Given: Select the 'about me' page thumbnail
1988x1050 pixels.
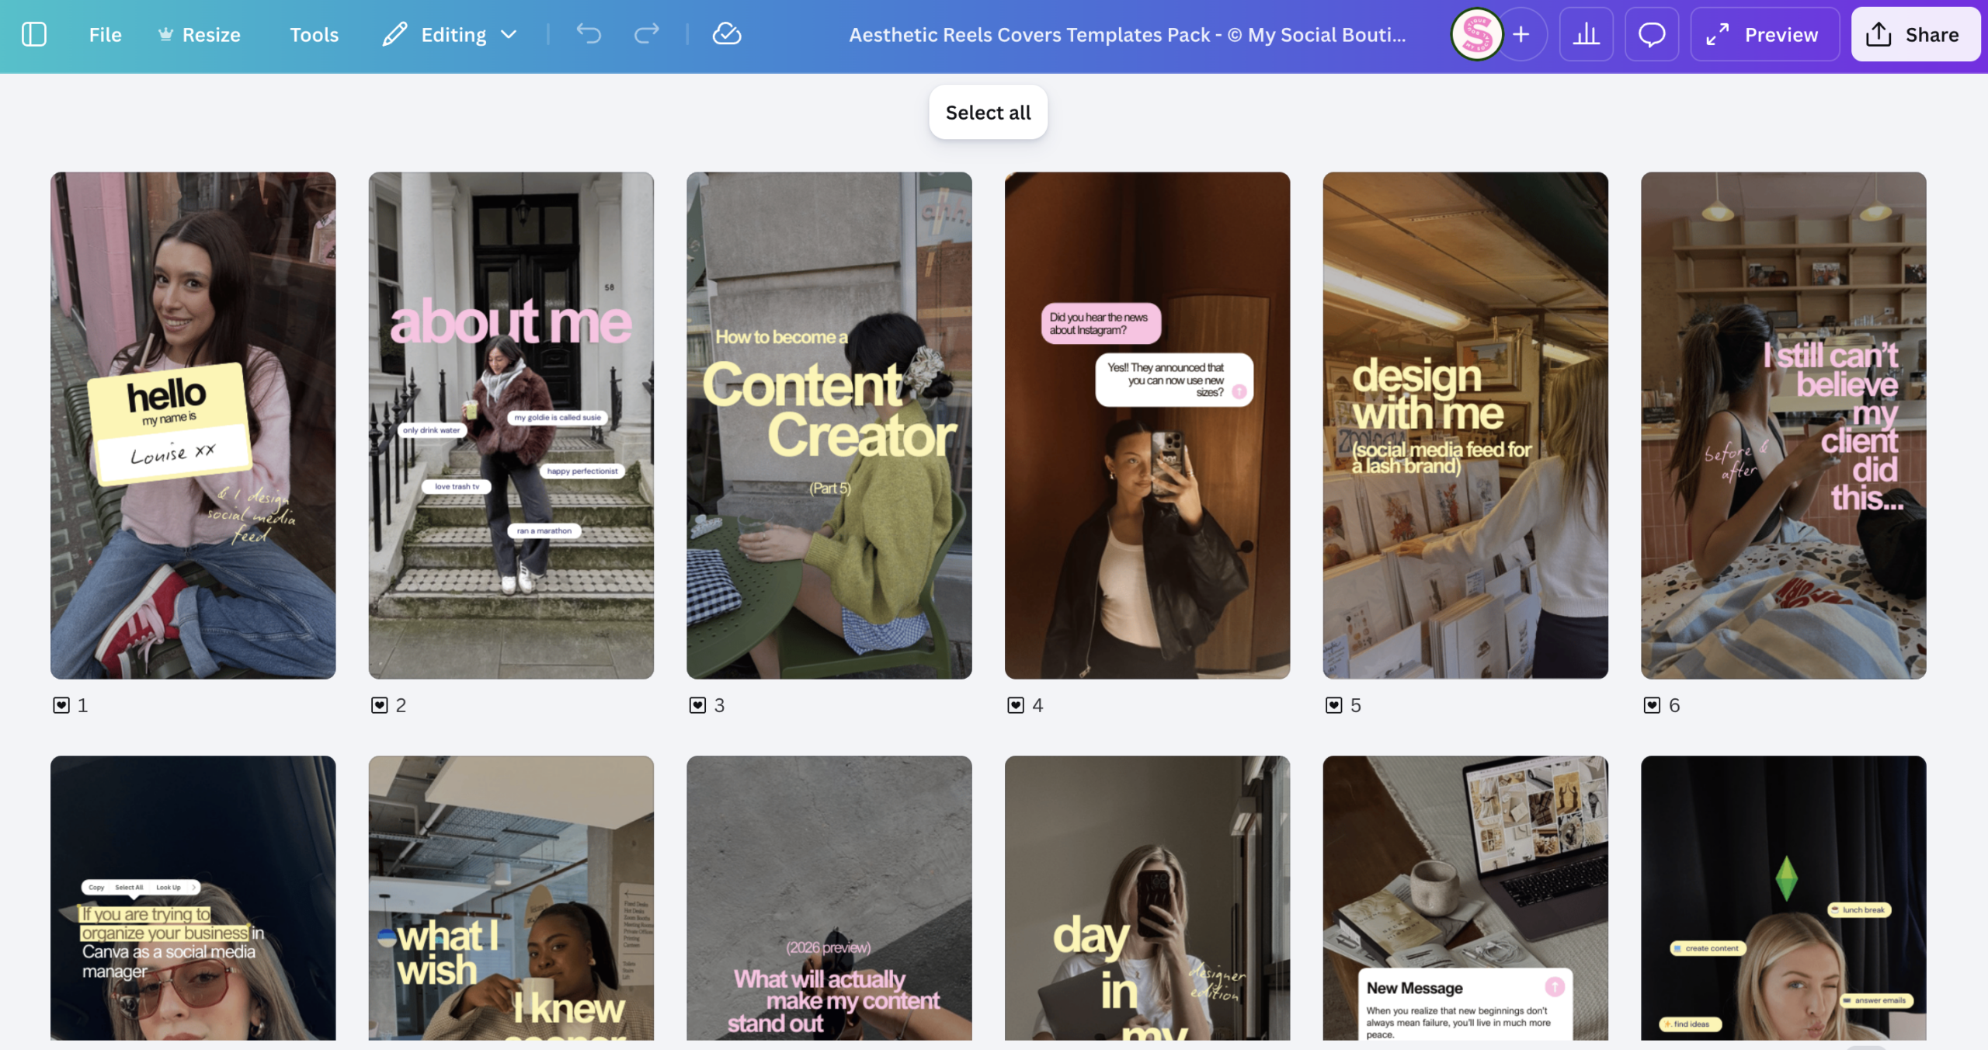Looking at the screenshot, I should (x=511, y=425).
